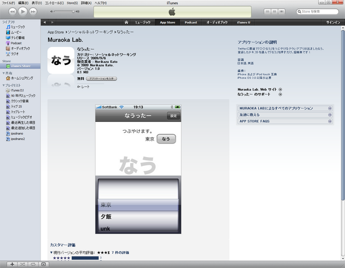
Task: Click 友達に教える
Action: pos(285,115)
